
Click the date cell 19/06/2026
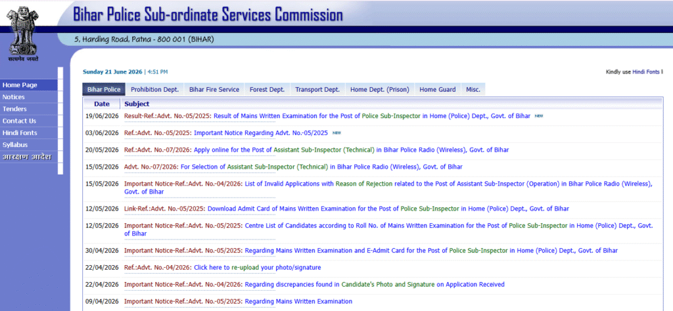click(102, 116)
